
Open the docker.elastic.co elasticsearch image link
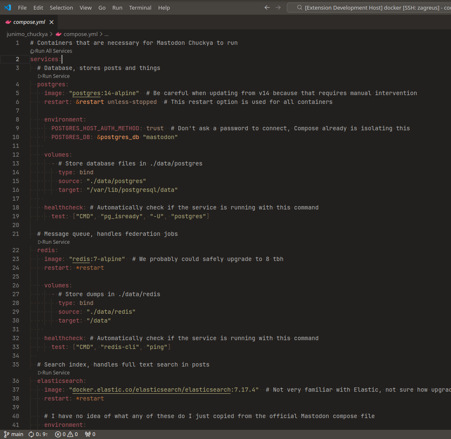(x=151, y=390)
